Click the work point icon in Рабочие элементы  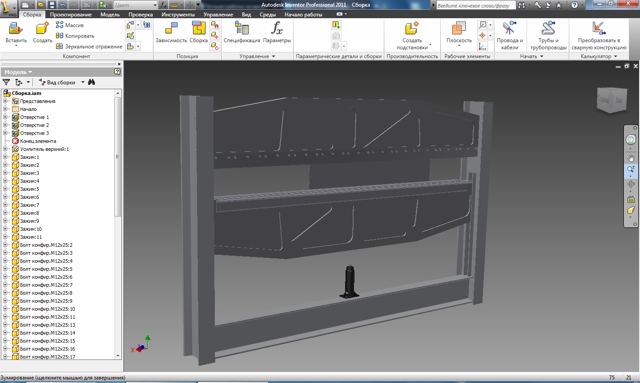pyautogui.click(x=483, y=36)
